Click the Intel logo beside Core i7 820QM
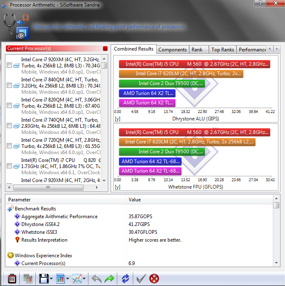This screenshot has width=285, height=286. click(x=16, y=106)
